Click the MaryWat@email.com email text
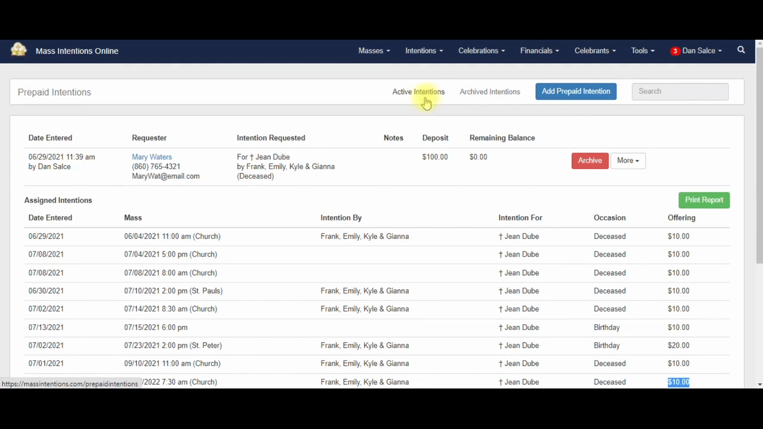Screen dimensions: 763x429 coord(166,176)
